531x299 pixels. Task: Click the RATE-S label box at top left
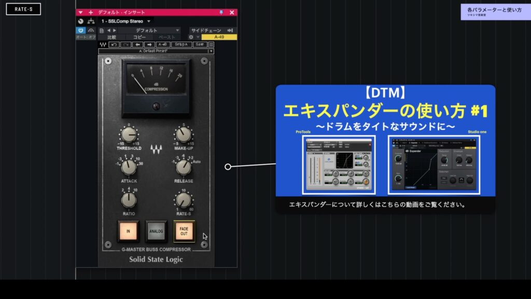23,9
